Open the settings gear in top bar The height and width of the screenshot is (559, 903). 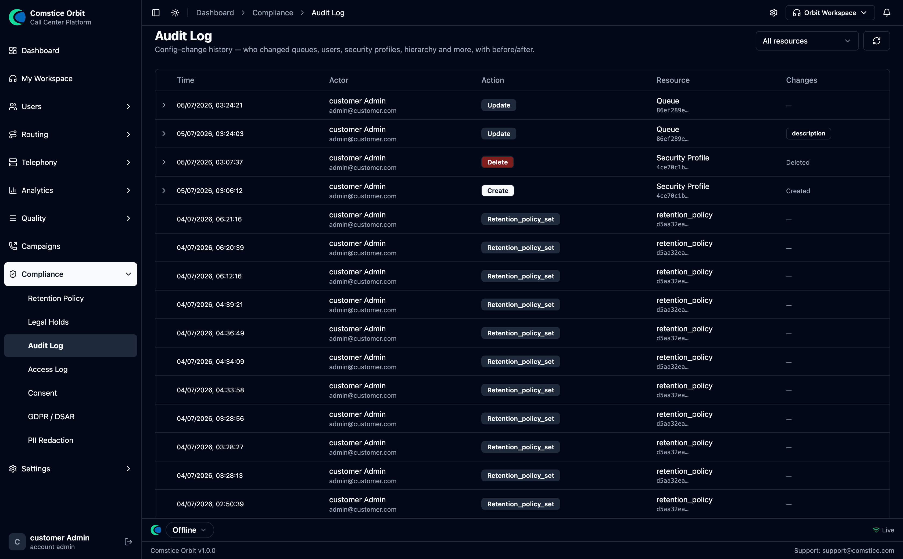tap(774, 13)
